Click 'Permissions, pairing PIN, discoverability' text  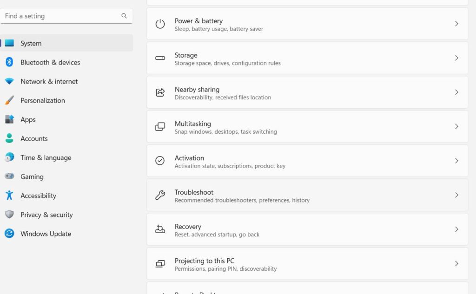pyautogui.click(x=225, y=269)
